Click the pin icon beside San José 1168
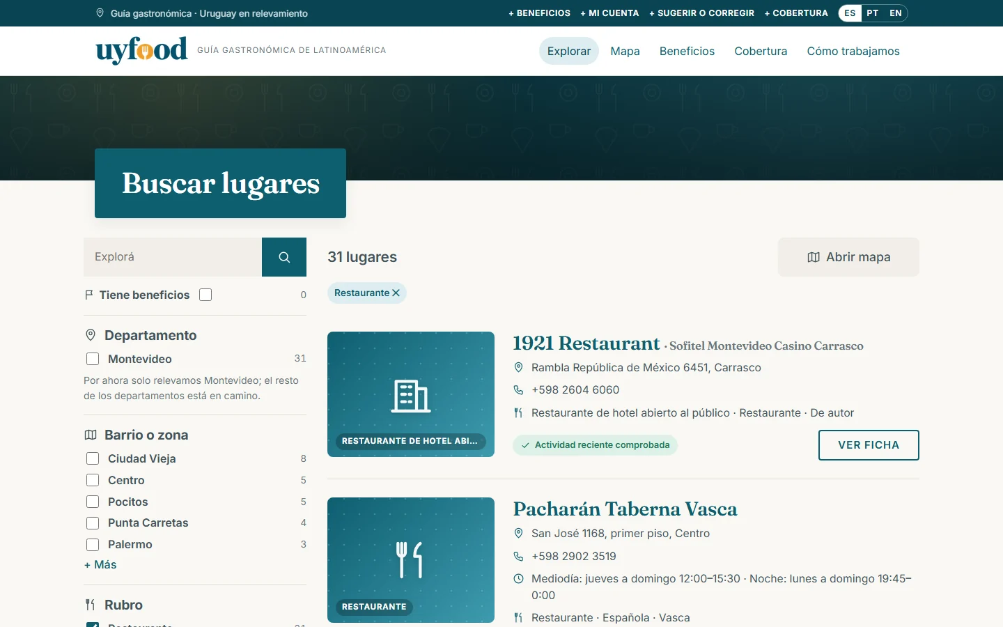1003x627 pixels. pyautogui.click(x=518, y=533)
